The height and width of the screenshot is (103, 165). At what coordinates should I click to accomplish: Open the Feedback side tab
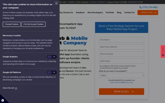pos(163,52)
